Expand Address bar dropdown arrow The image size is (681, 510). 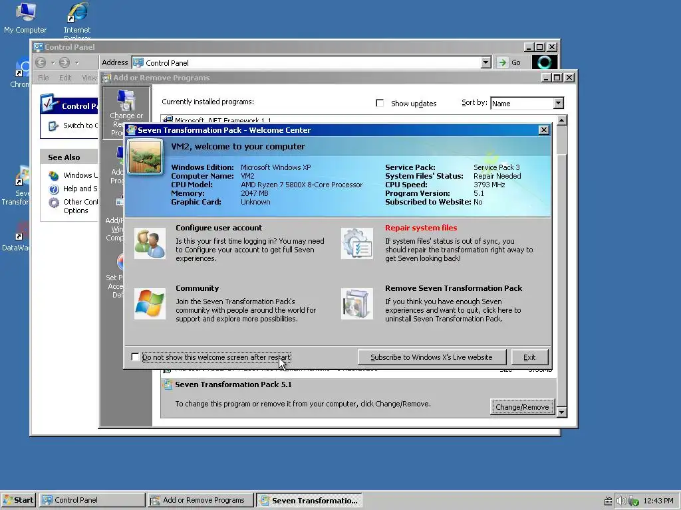click(486, 62)
